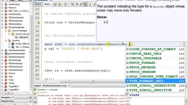Click the icon beside the class entry
The width and height of the screenshot is (188, 105).
(x=127, y=94)
